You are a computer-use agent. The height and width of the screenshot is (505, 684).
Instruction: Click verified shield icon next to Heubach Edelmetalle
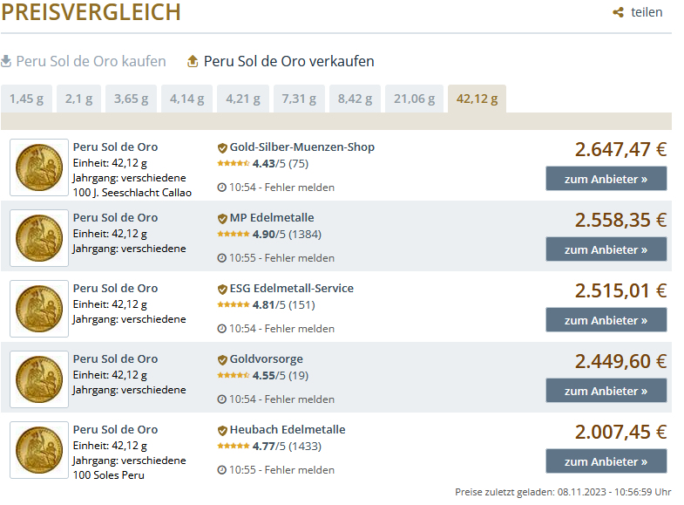[222, 430]
